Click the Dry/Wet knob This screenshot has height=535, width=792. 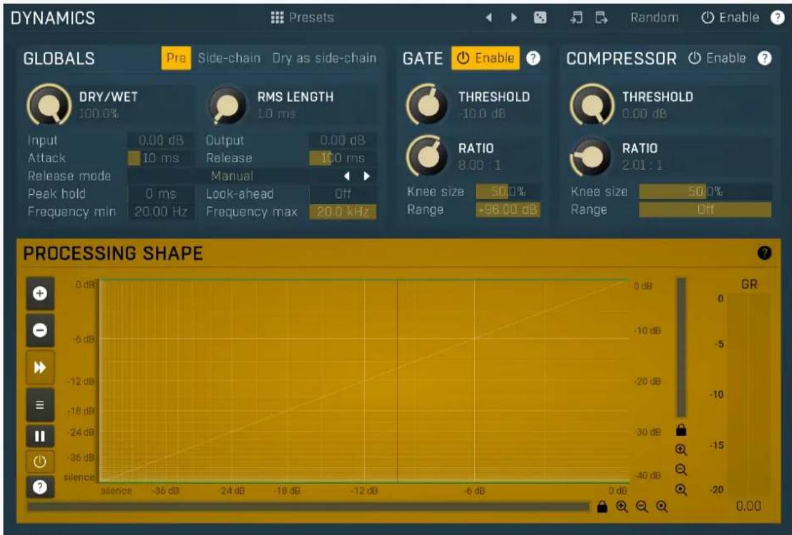point(48,104)
